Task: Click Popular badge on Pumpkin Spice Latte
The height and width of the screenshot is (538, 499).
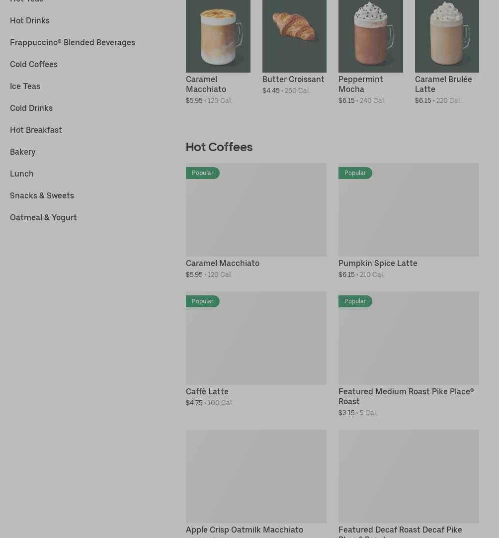Action: click(355, 173)
